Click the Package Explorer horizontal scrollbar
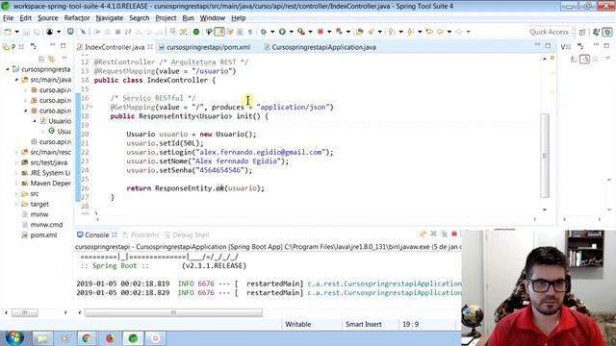The width and height of the screenshot is (616, 346). 25,312
